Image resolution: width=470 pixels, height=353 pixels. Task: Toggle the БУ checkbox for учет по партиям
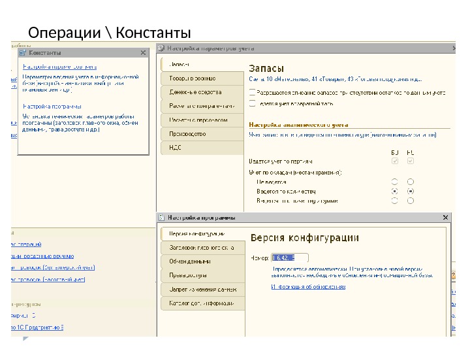(x=395, y=161)
